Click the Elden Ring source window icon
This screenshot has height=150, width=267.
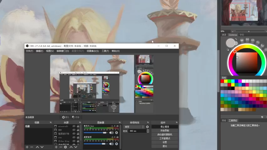(x=55, y=141)
